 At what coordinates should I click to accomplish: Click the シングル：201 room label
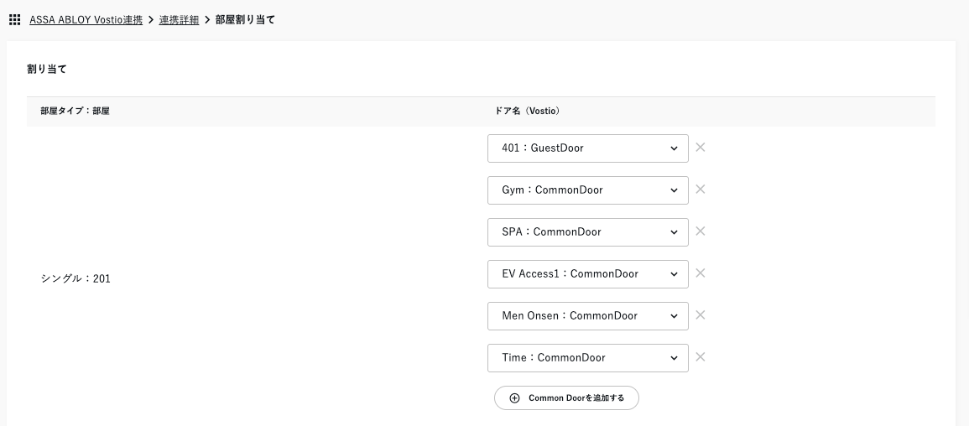(76, 278)
